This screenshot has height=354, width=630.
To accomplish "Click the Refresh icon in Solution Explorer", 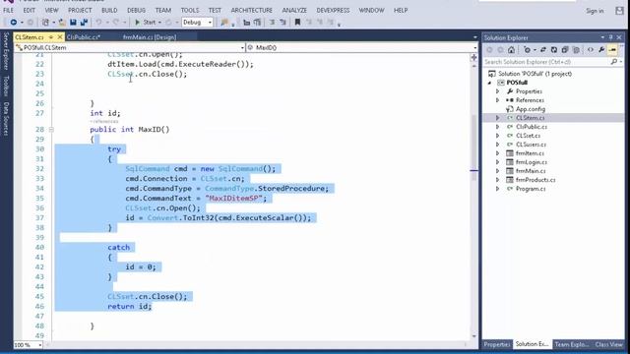I will 554,50.
